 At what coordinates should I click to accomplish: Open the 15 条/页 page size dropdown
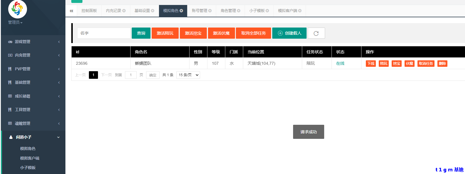tap(188, 75)
